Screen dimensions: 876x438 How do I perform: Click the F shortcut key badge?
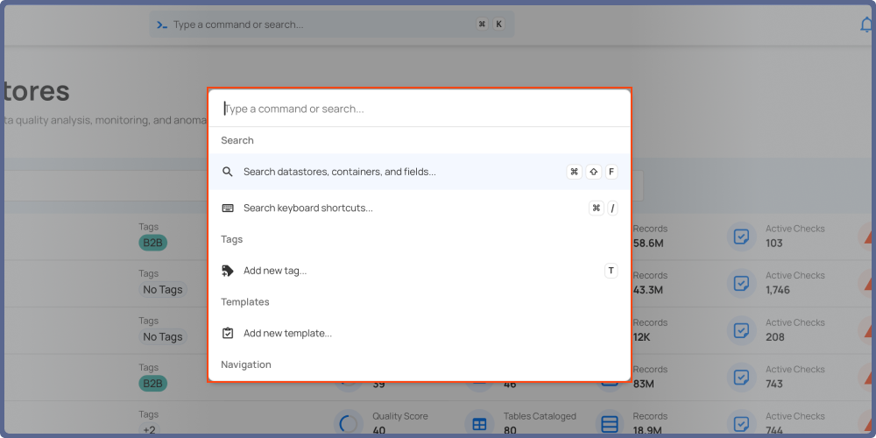[611, 172]
